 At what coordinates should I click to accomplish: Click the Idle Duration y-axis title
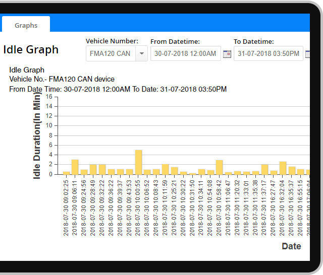[37, 136]
